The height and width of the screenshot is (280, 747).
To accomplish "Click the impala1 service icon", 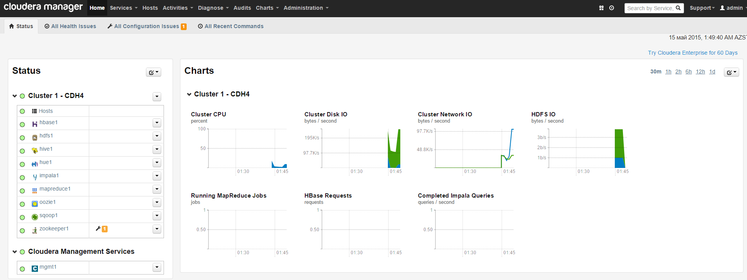I will click(x=35, y=177).
